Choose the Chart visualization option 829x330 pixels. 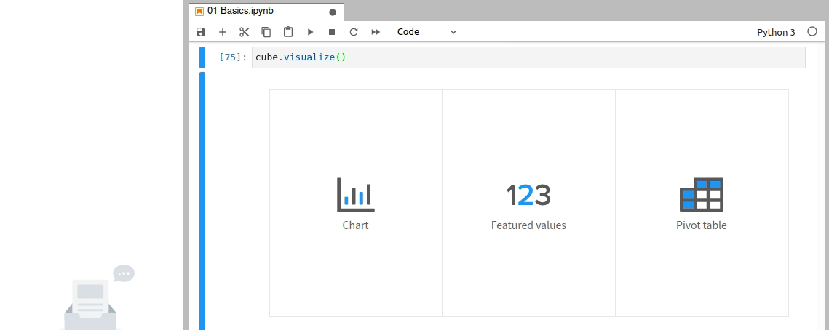click(x=356, y=204)
